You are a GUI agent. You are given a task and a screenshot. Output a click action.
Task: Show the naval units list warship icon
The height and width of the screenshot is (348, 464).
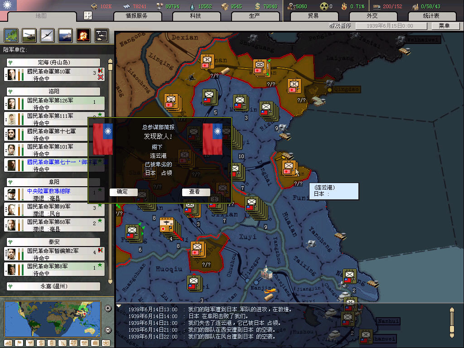point(65,35)
